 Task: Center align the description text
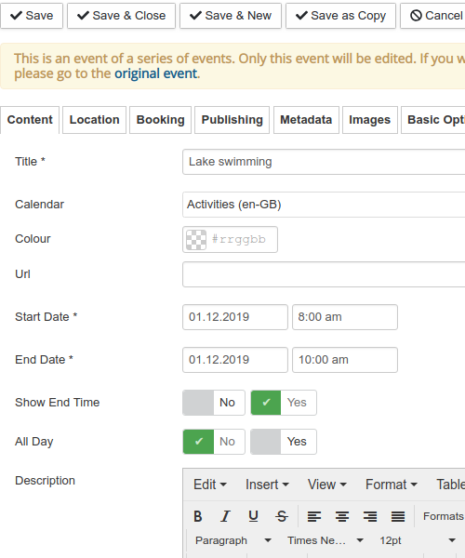342,516
